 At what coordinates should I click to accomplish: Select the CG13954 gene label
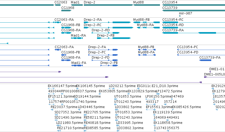[x=170, y=2]
